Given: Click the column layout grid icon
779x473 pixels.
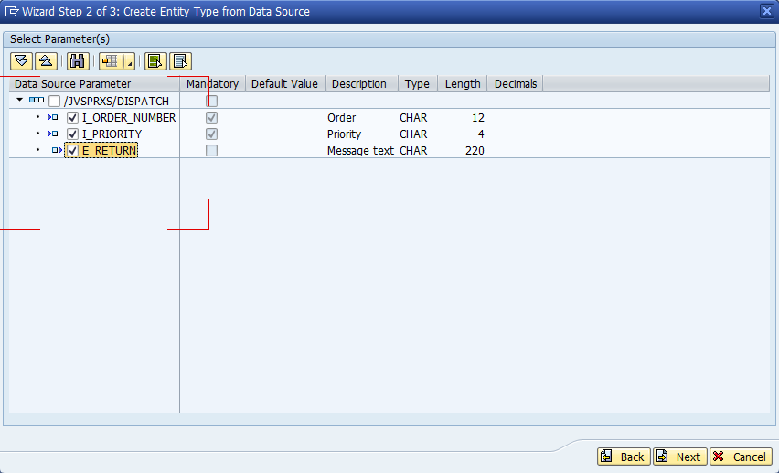Looking at the screenshot, I should click(x=111, y=61).
